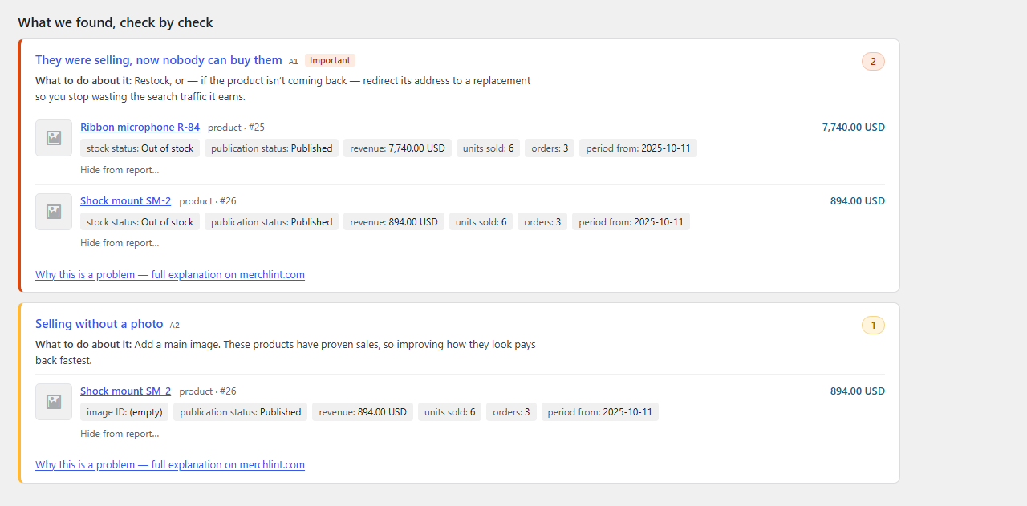Click 'period from: 2025-10-11' tag in Ribbon microphone row

tap(638, 148)
